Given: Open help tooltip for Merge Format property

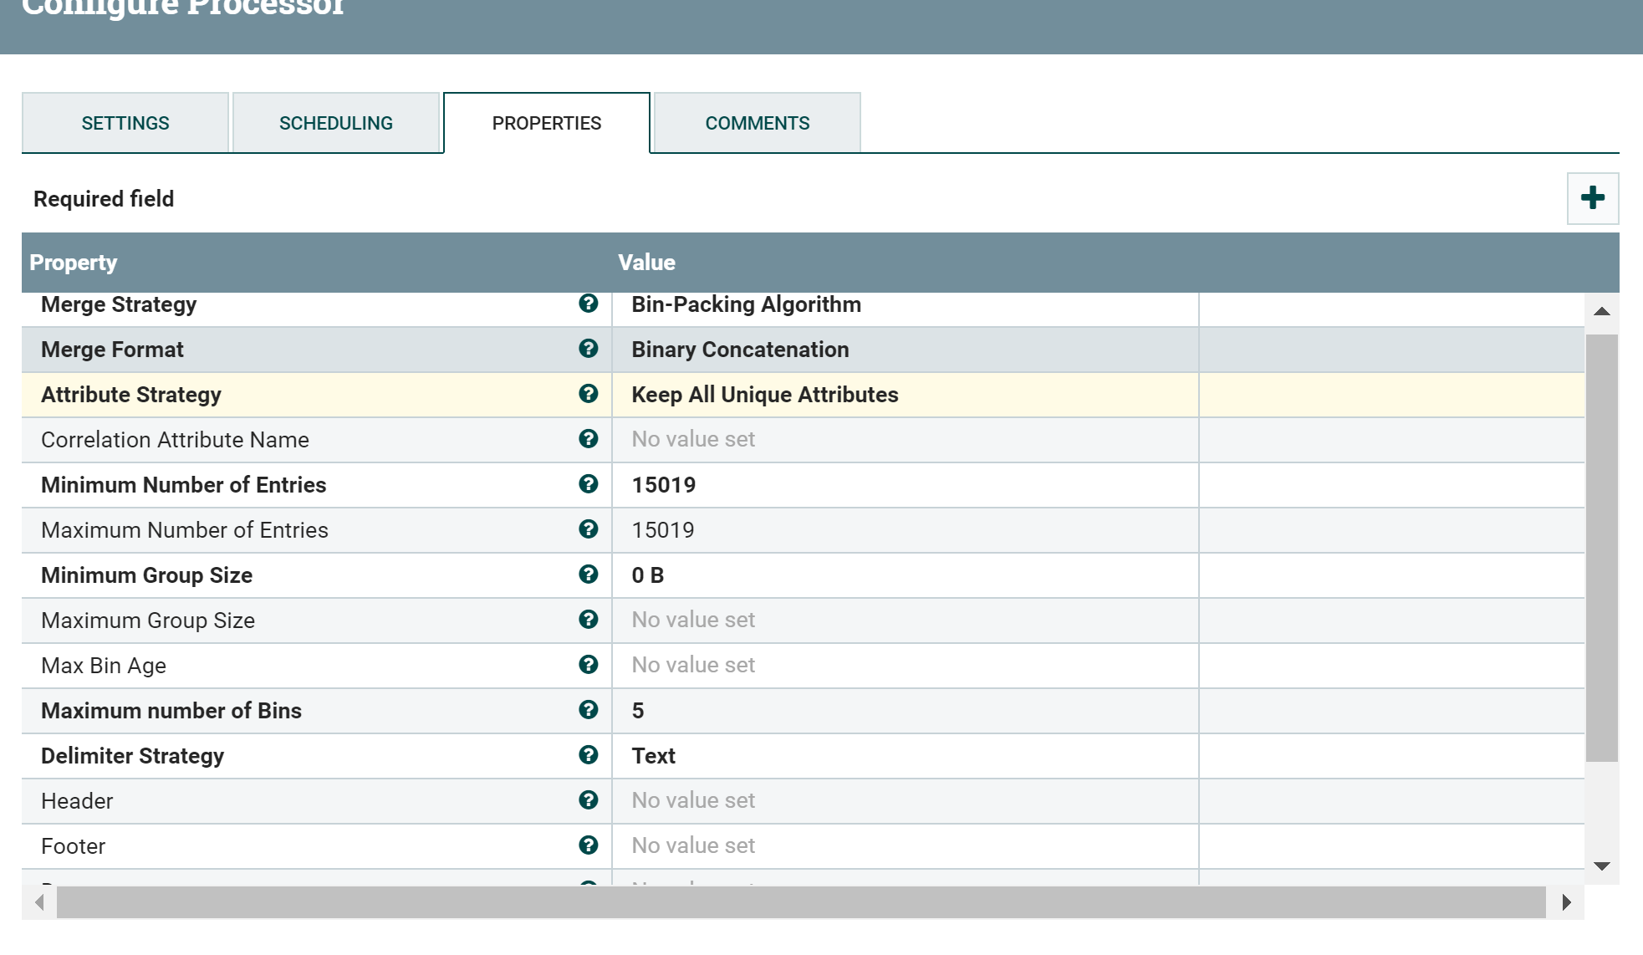Looking at the screenshot, I should (589, 350).
